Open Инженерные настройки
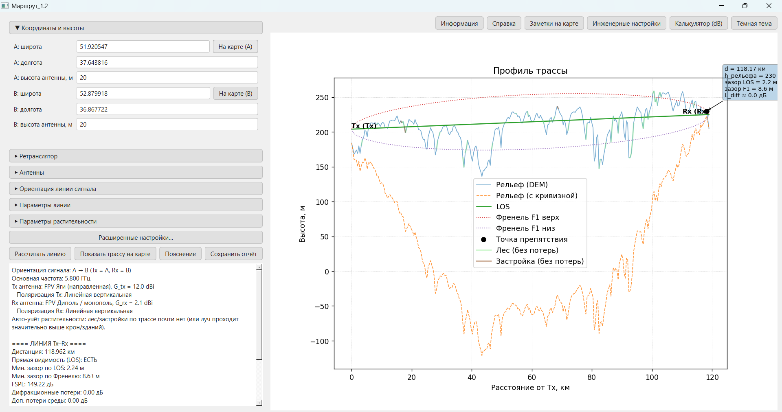Image resolution: width=782 pixels, height=412 pixels. tap(626, 24)
